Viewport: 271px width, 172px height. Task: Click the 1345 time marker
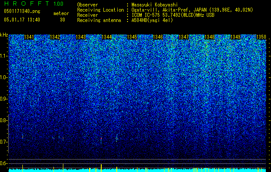pyautogui.click(x=132, y=37)
